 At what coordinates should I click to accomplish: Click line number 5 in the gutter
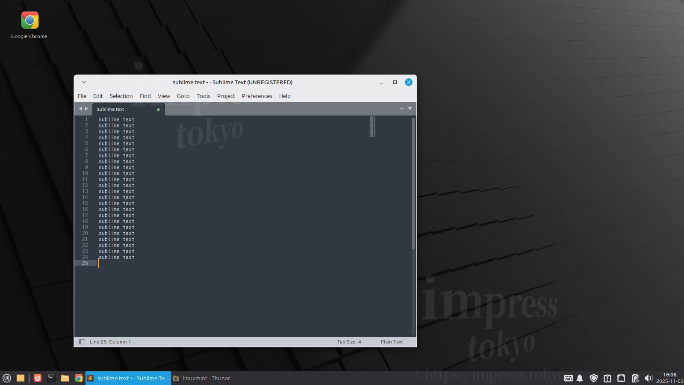(86, 144)
